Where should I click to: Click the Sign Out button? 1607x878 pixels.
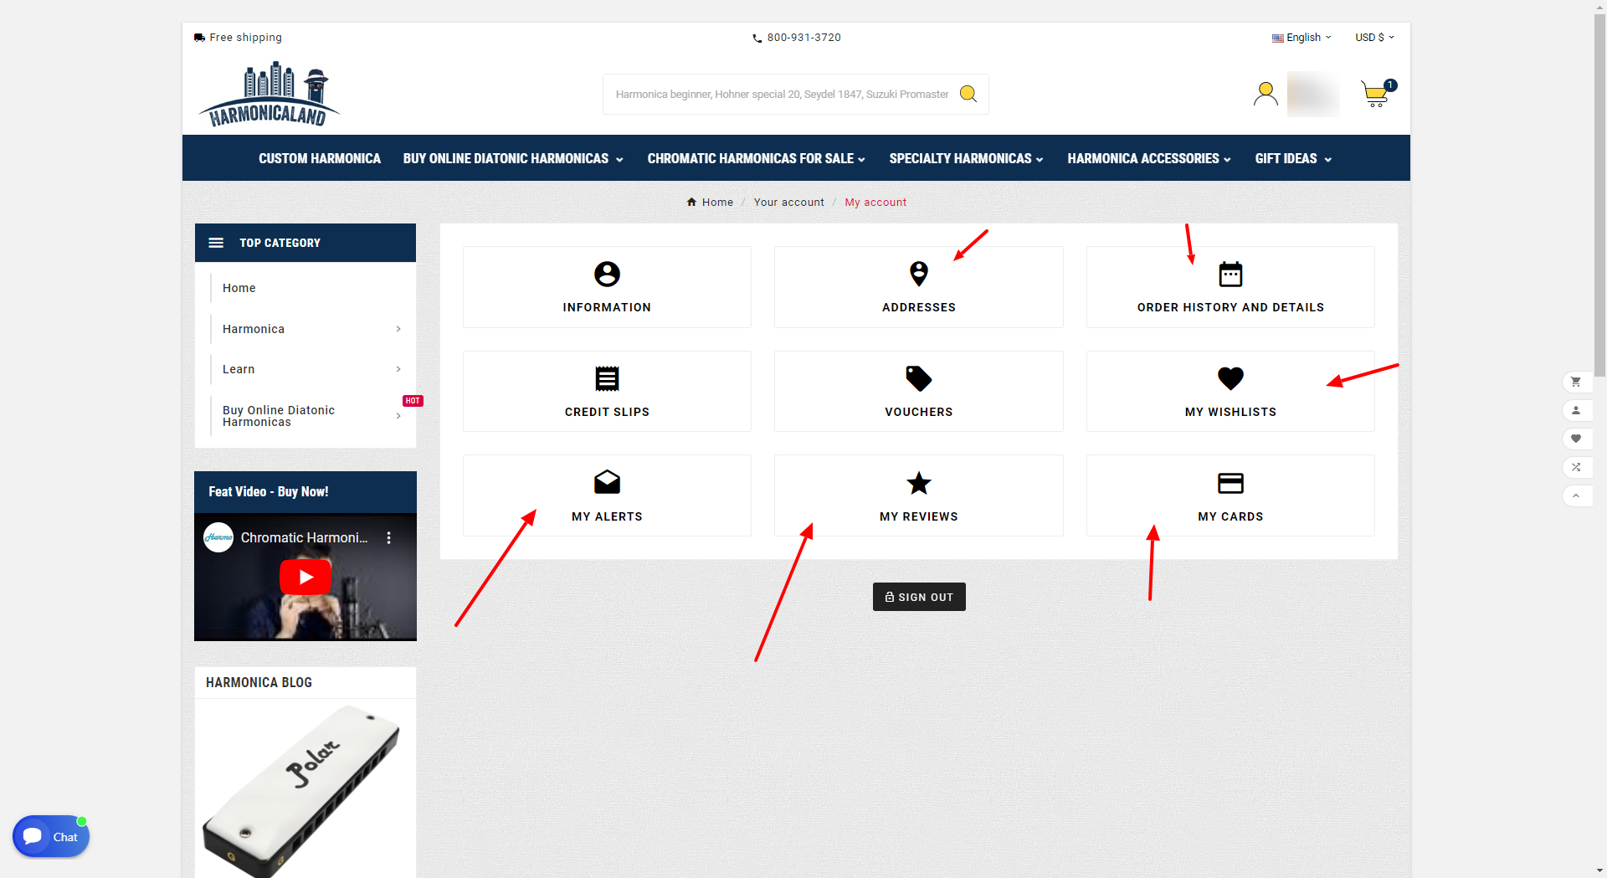(x=919, y=597)
